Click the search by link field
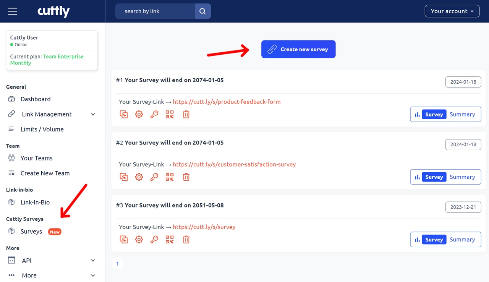 (155, 11)
